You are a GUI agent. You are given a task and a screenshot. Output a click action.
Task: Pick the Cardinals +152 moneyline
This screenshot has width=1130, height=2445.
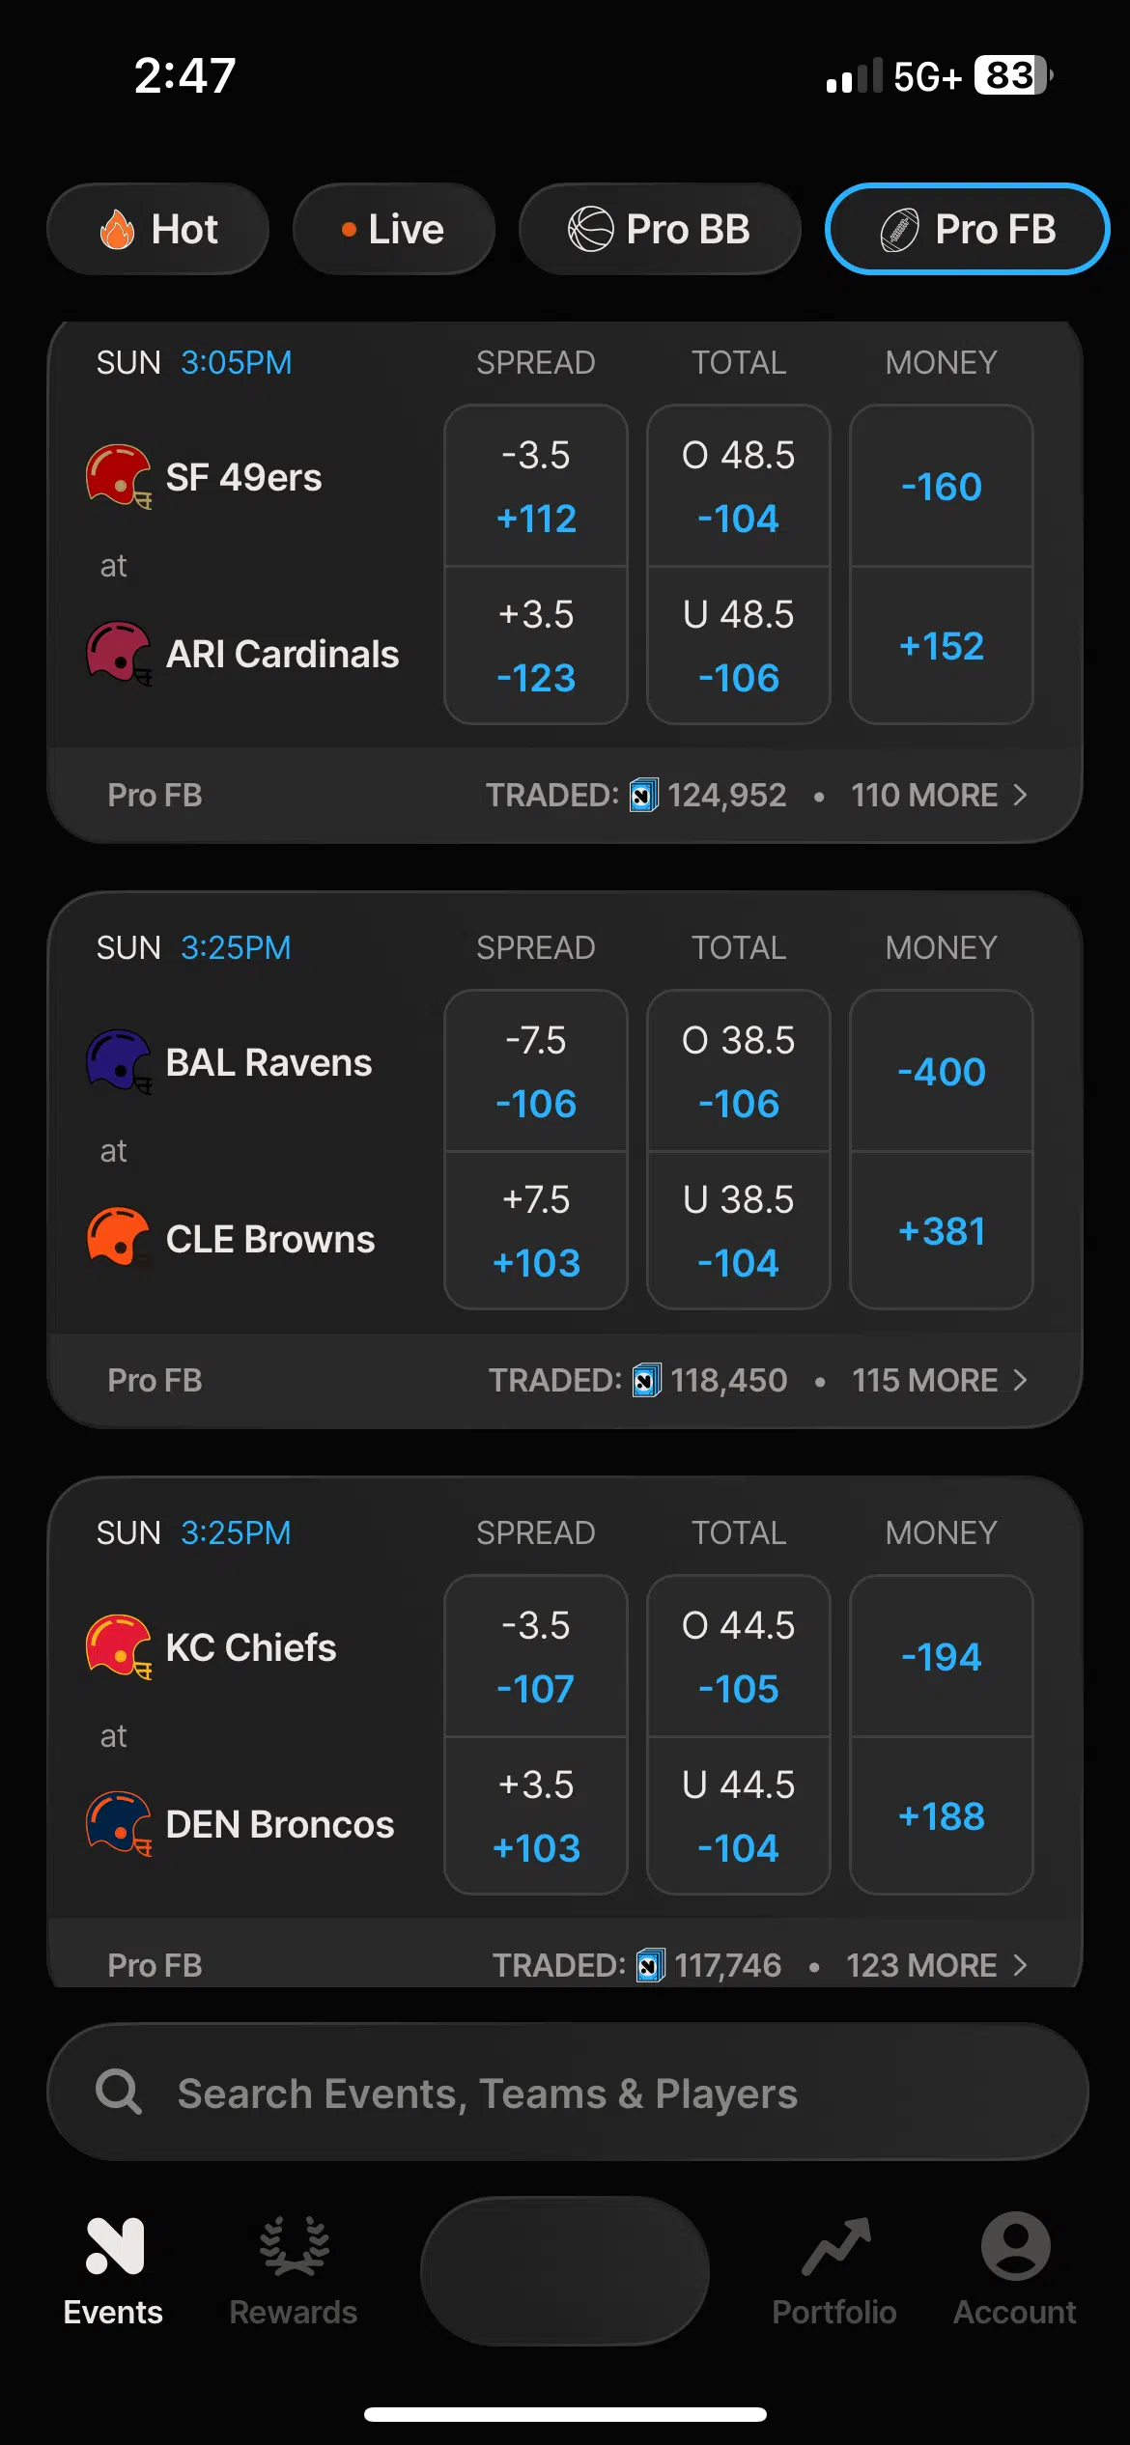[942, 646]
